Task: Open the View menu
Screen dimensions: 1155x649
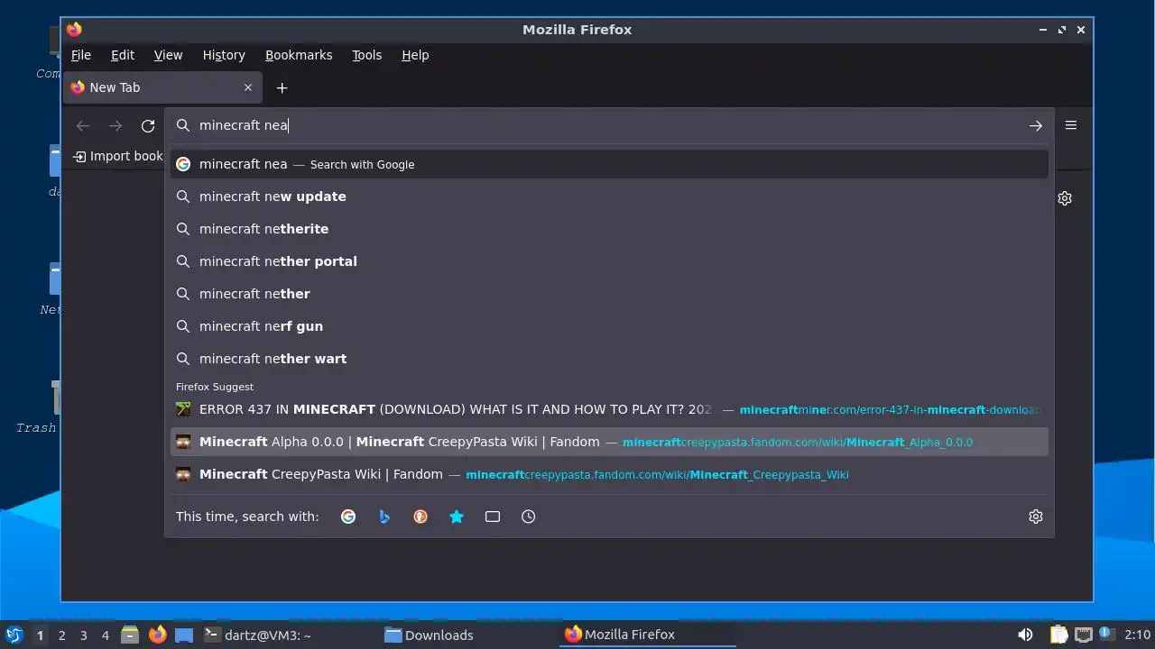Action: [169, 55]
